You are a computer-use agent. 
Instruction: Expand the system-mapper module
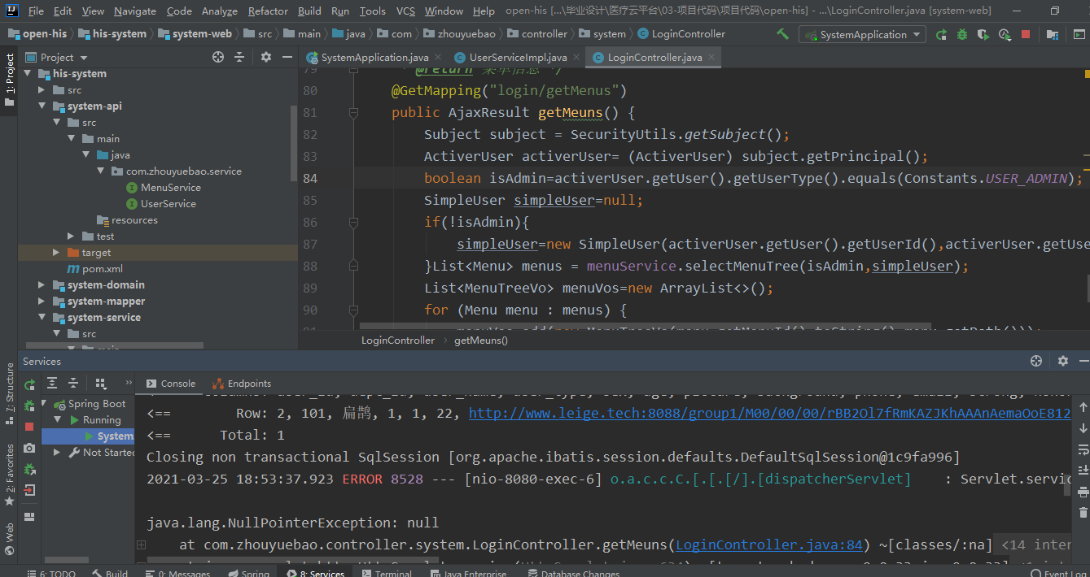click(x=42, y=301)
